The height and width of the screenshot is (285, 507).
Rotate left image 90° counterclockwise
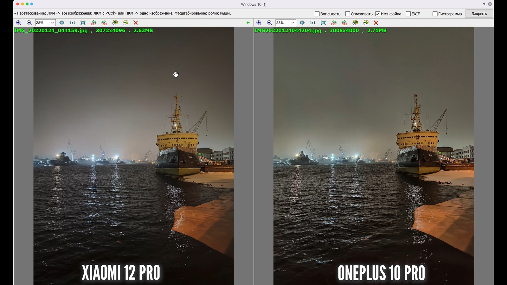pyautogui.click(x=93, y=23)
